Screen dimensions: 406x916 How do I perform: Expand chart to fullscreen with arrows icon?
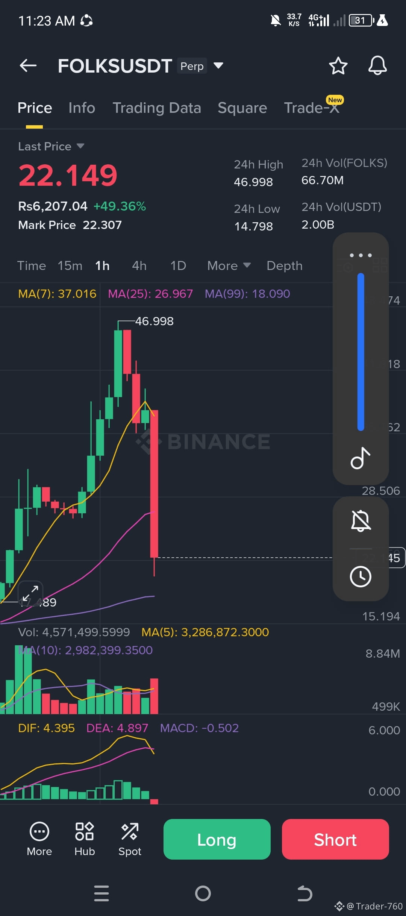click(30, 594)
